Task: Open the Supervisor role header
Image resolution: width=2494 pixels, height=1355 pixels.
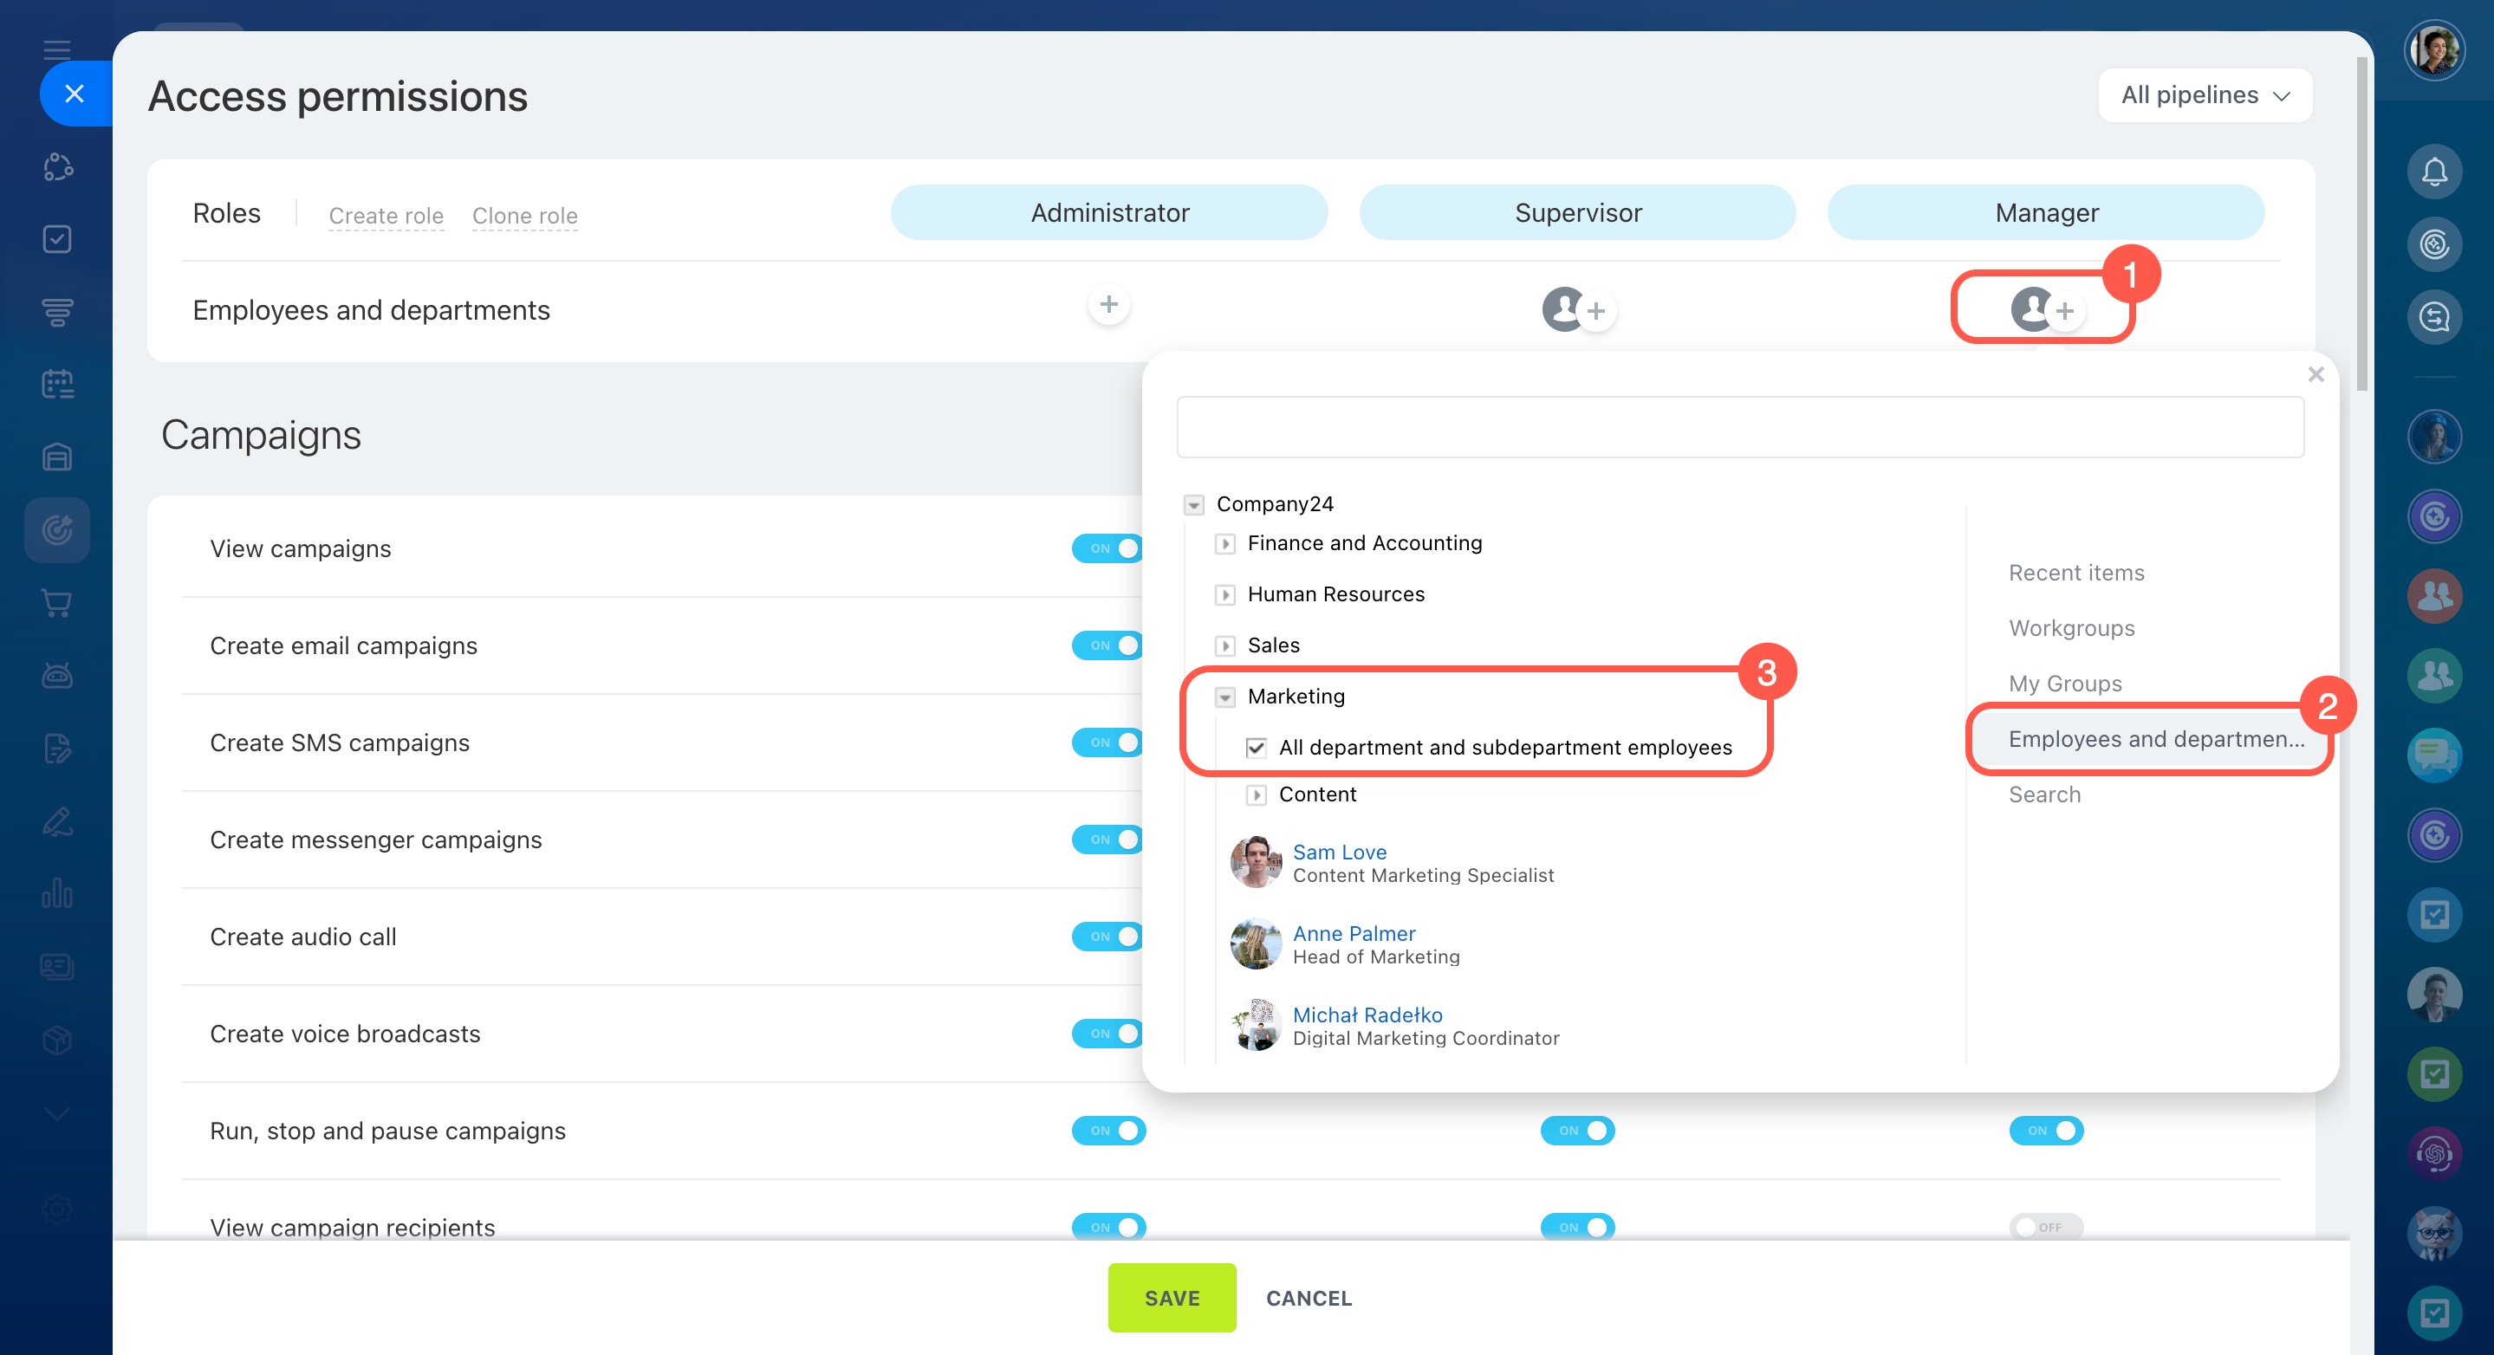Action: click(1577, 212)
